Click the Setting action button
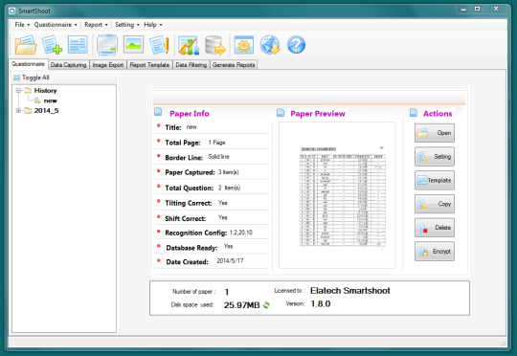Viewport: 517px width, 356px height. coord(435,157)
